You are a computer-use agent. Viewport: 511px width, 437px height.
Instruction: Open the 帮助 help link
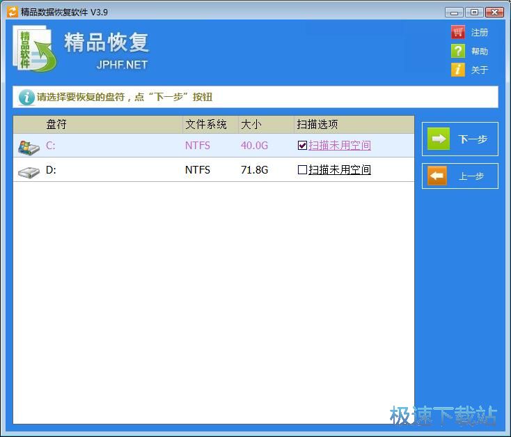click(x=480, y=52)
